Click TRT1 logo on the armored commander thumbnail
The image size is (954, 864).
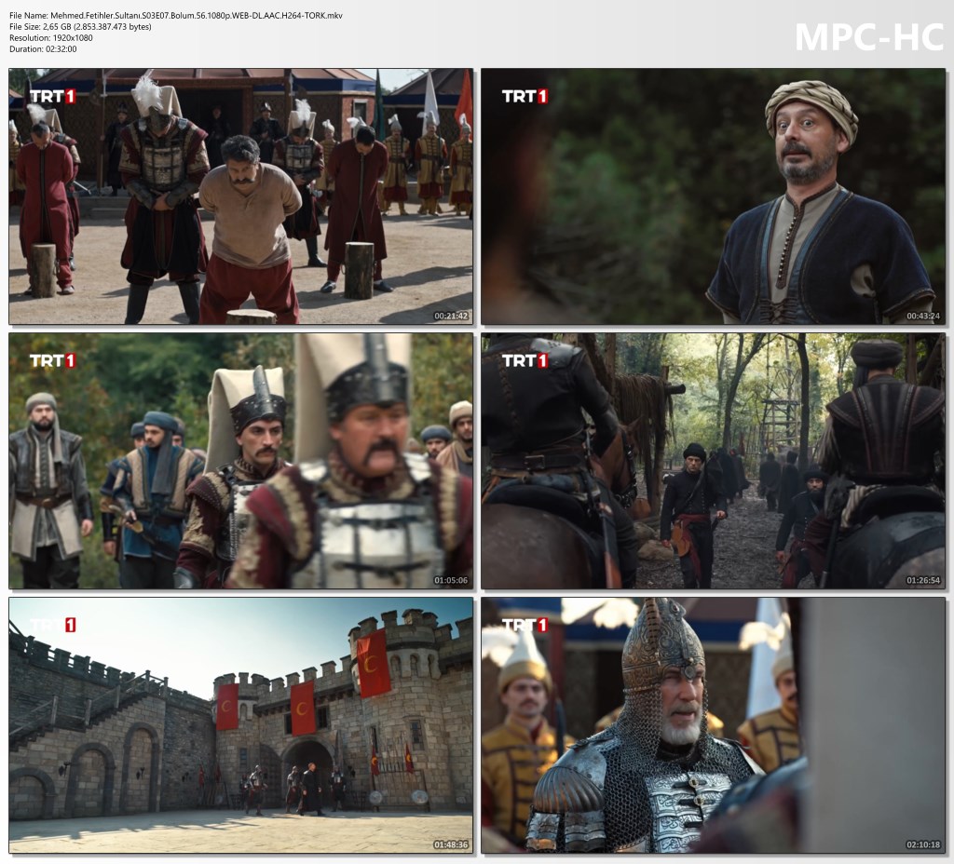[525, 625]
